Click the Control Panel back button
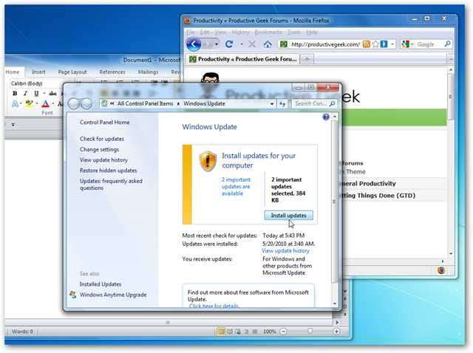Screen dimensions: 473x353 tap(73, 103)
